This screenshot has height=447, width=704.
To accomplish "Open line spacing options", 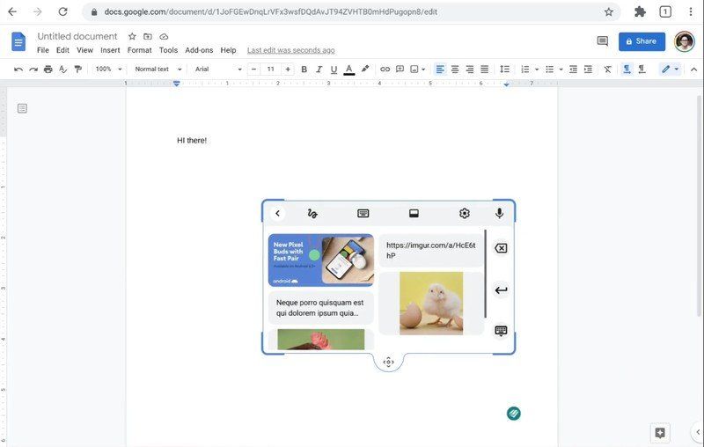I will 504,70.
